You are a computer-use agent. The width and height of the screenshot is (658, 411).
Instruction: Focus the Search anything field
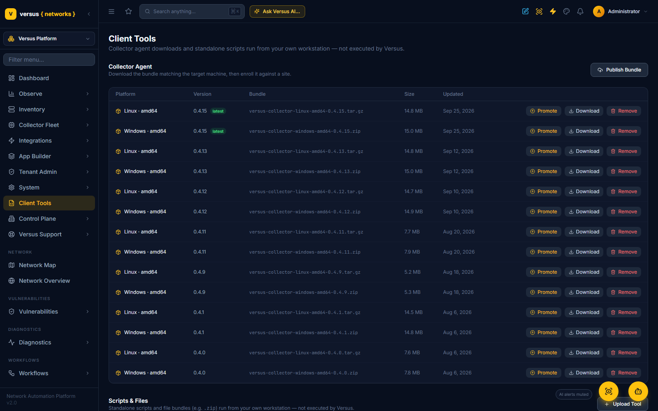click(192, 12)
